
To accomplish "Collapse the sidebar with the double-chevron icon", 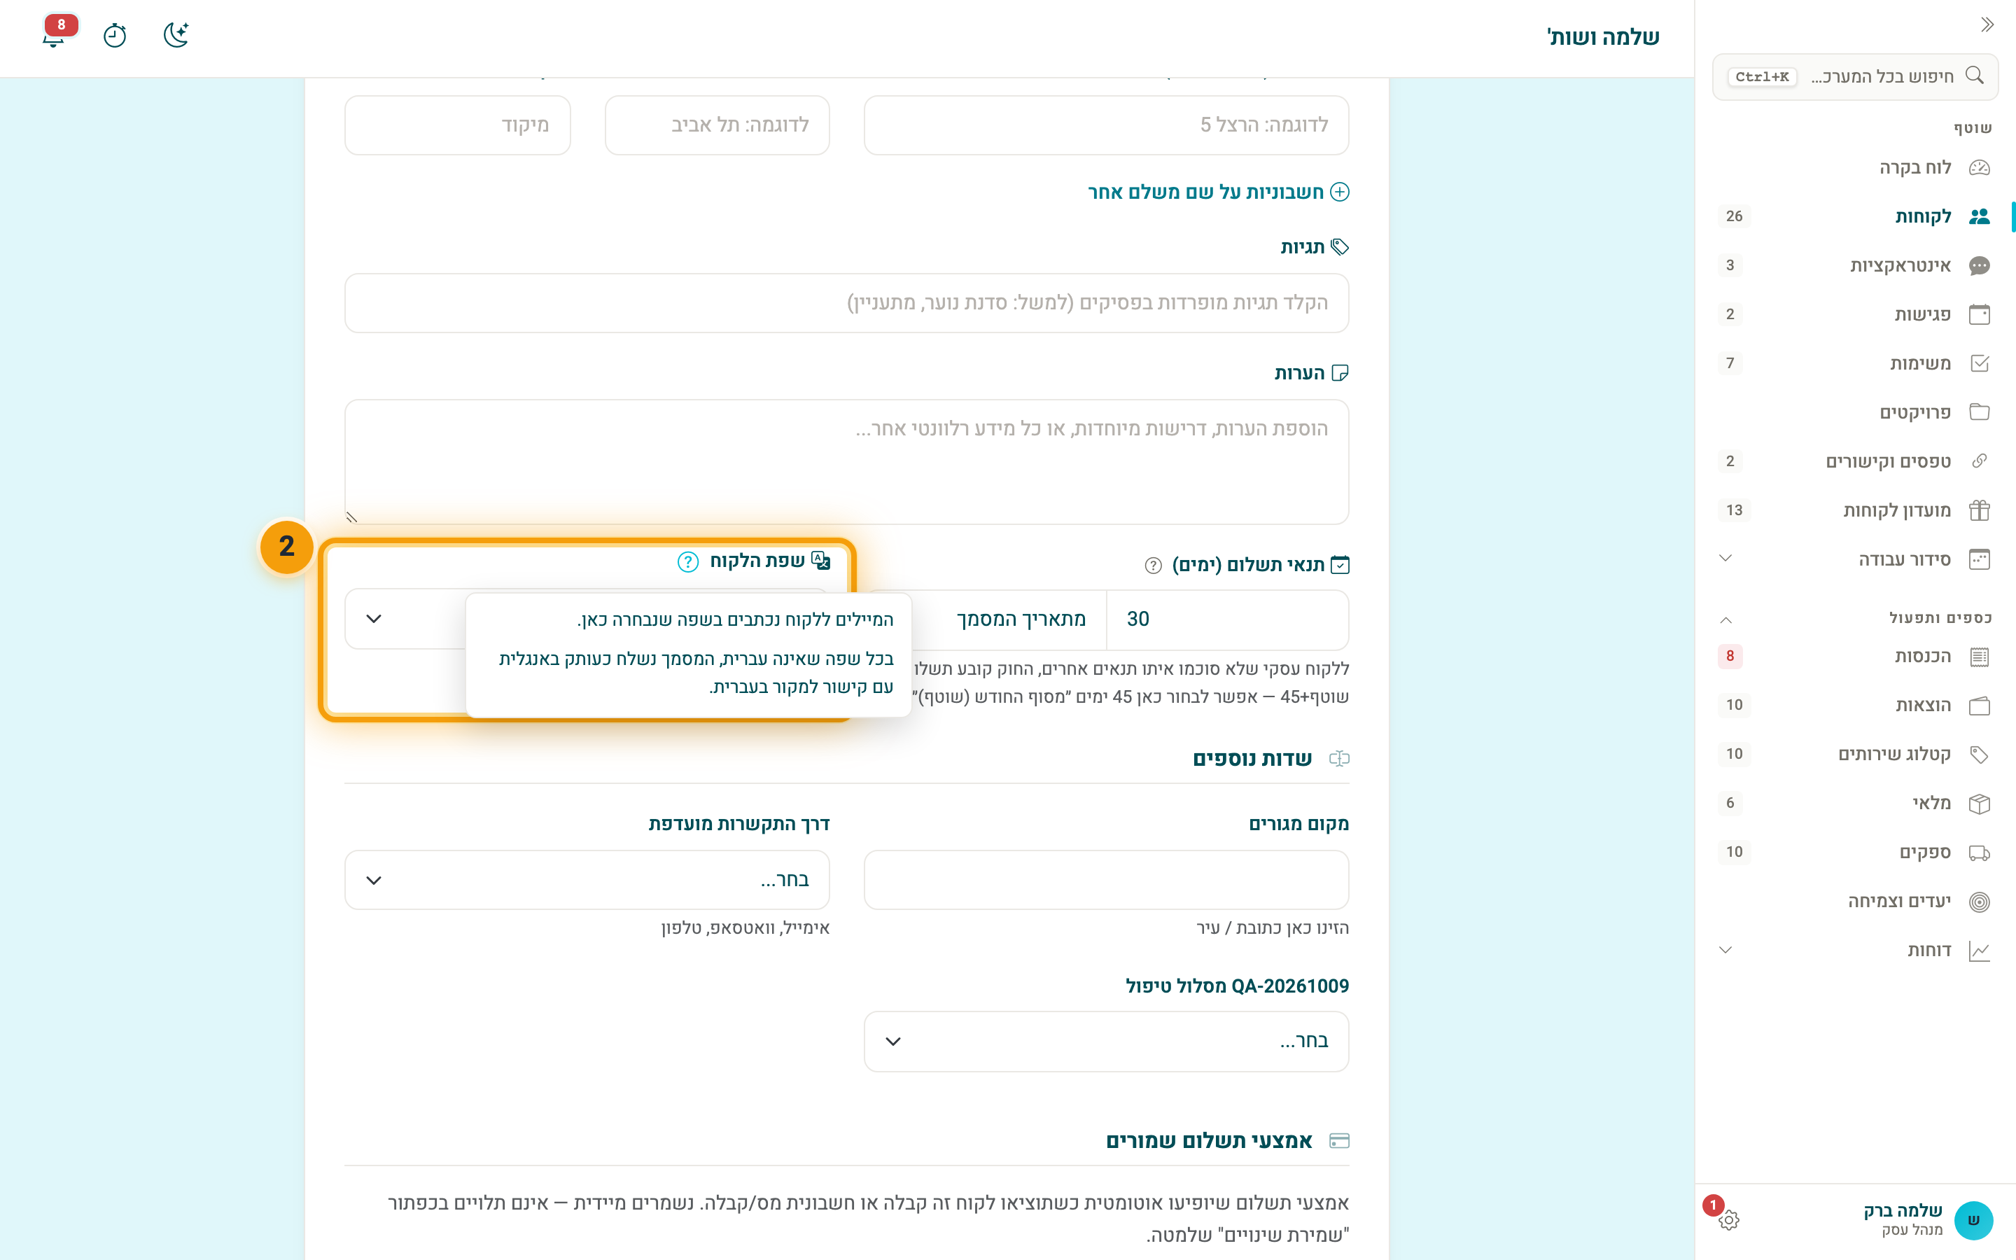I will 1987,25.
